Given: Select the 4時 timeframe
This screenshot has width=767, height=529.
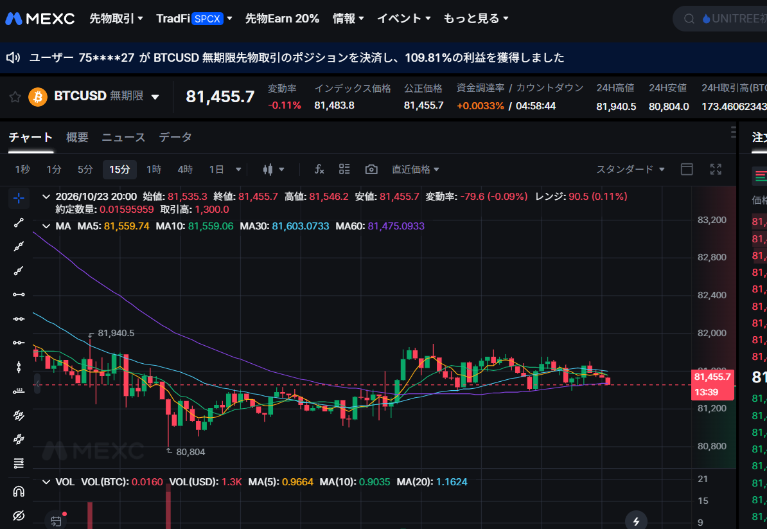Looking at the screenshot, I should tap(185, 169).
